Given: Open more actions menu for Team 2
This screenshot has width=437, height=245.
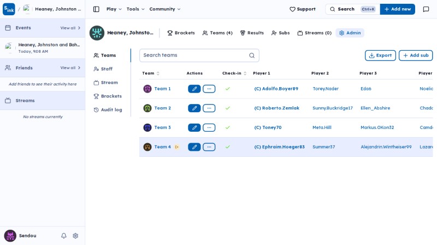Looking at the screenshot, I should coord(209,108).
